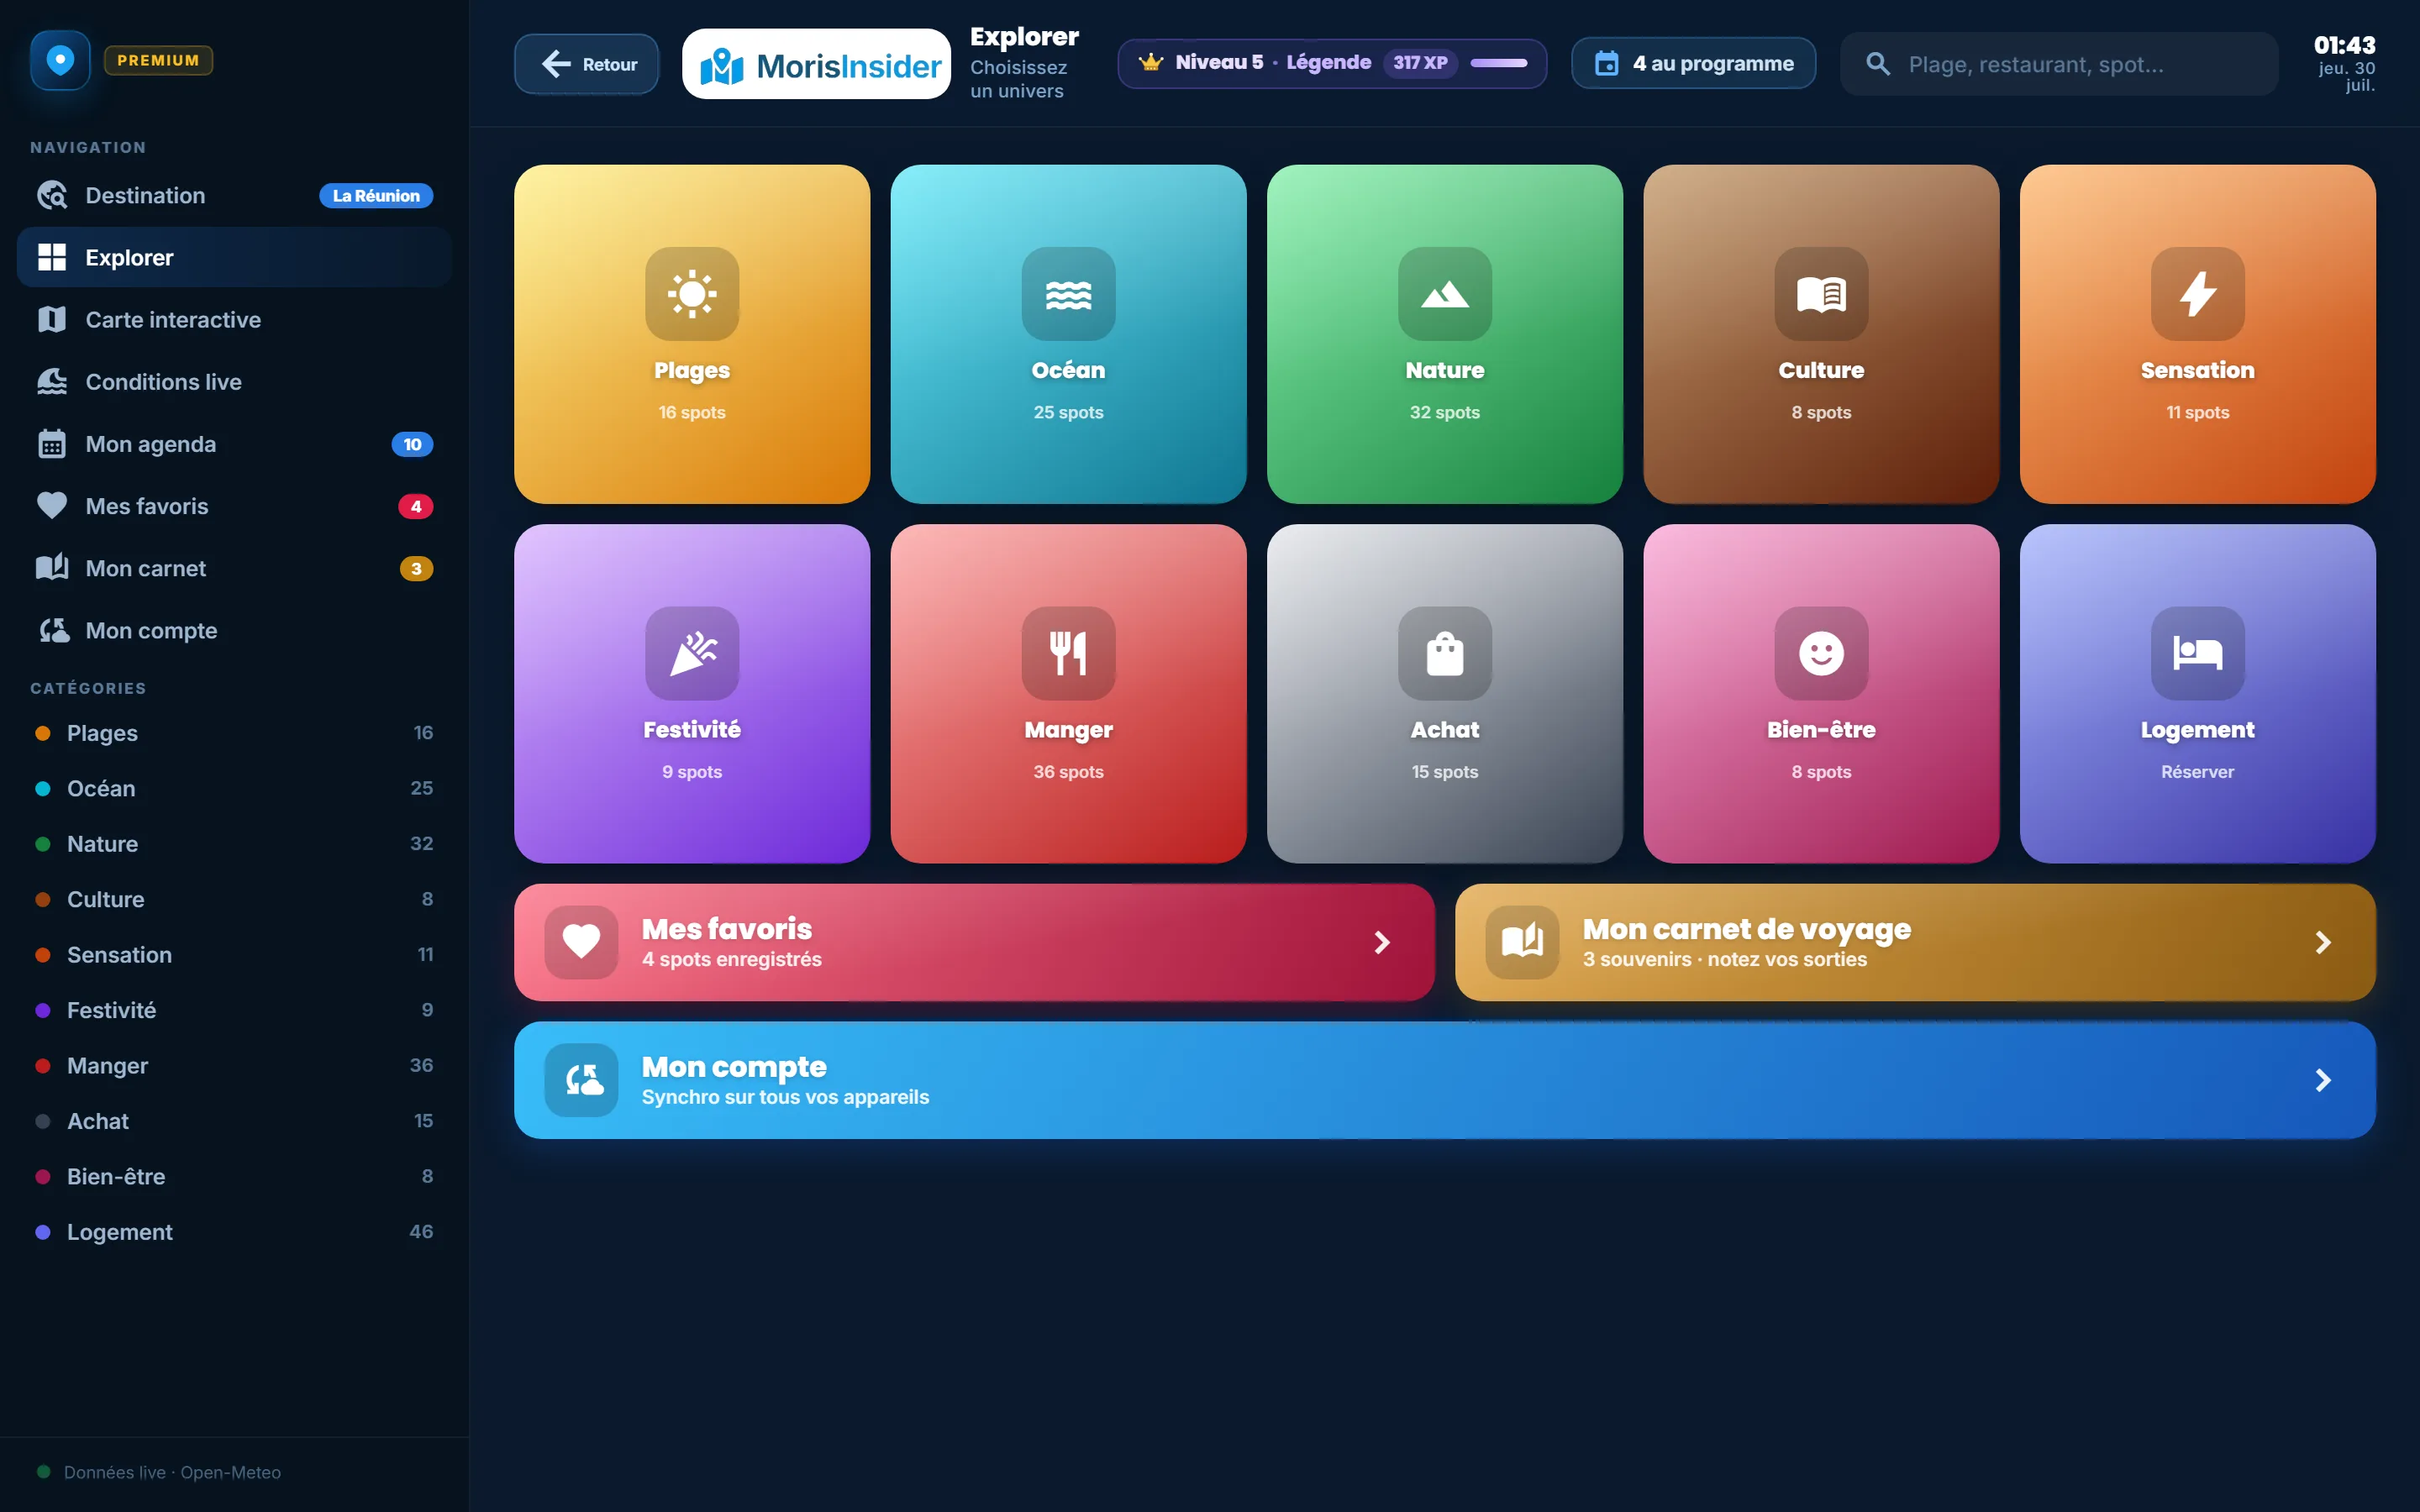Select the Océan waves icon
Image resolution: width=2420 pixels, height=1512 pixels.
click(x=1068, y=294)
